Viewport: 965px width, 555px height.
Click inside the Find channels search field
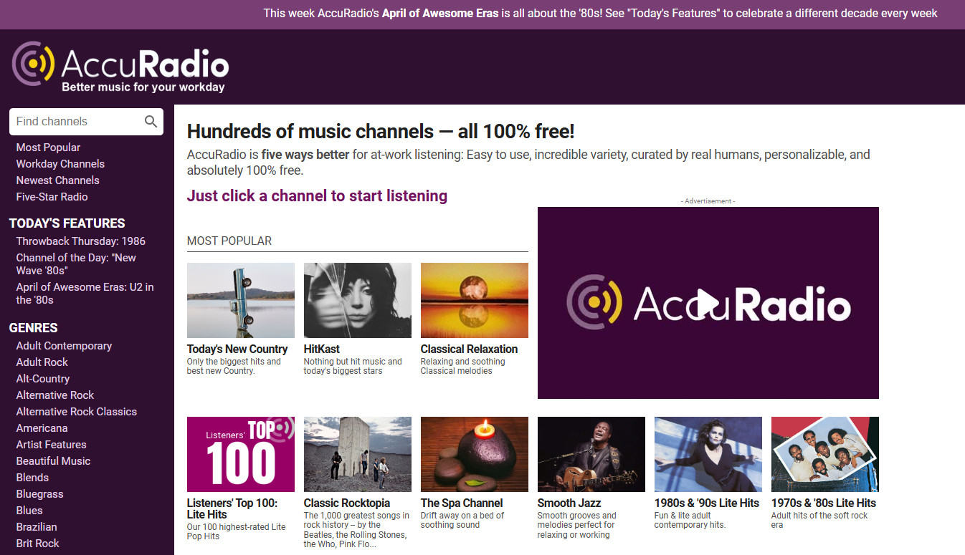(x=75, y=122)
